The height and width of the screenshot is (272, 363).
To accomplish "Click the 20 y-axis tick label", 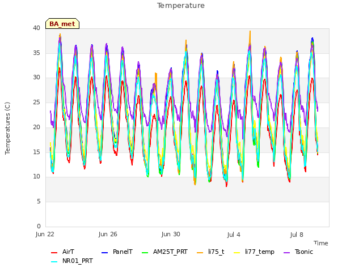I will click(x=36, y=127).
